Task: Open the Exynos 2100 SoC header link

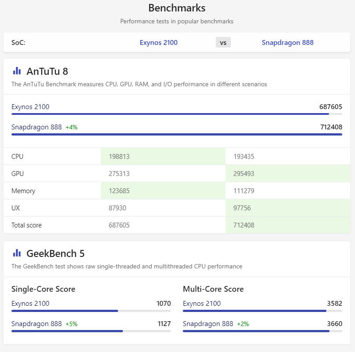Action: [x=159, y=43]
